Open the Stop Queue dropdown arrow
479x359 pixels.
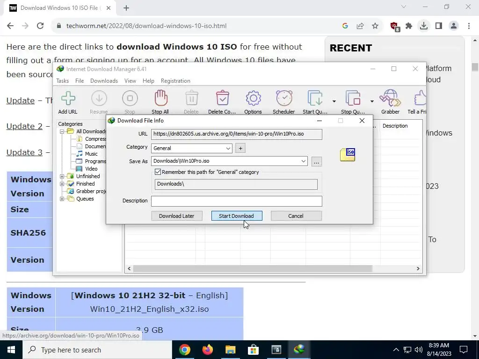tap(372, 101)
